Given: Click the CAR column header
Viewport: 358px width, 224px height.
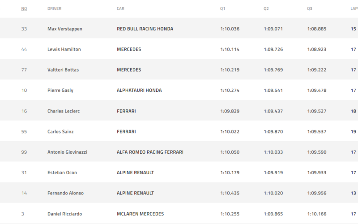Looking at the screenshot, I should coord(120,9).
